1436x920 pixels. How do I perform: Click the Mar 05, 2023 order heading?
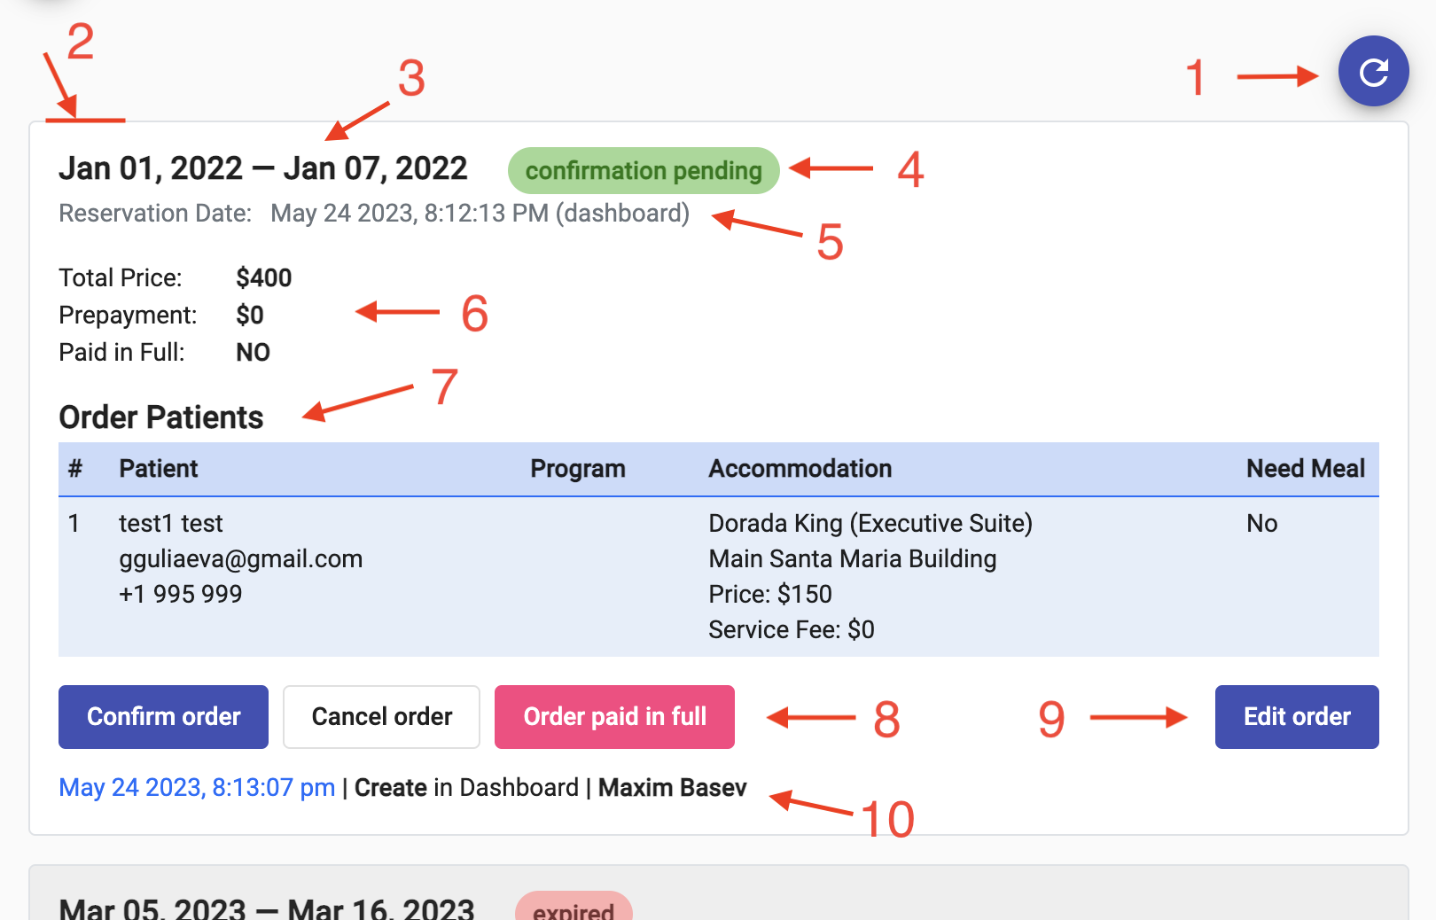coord(266,909)
